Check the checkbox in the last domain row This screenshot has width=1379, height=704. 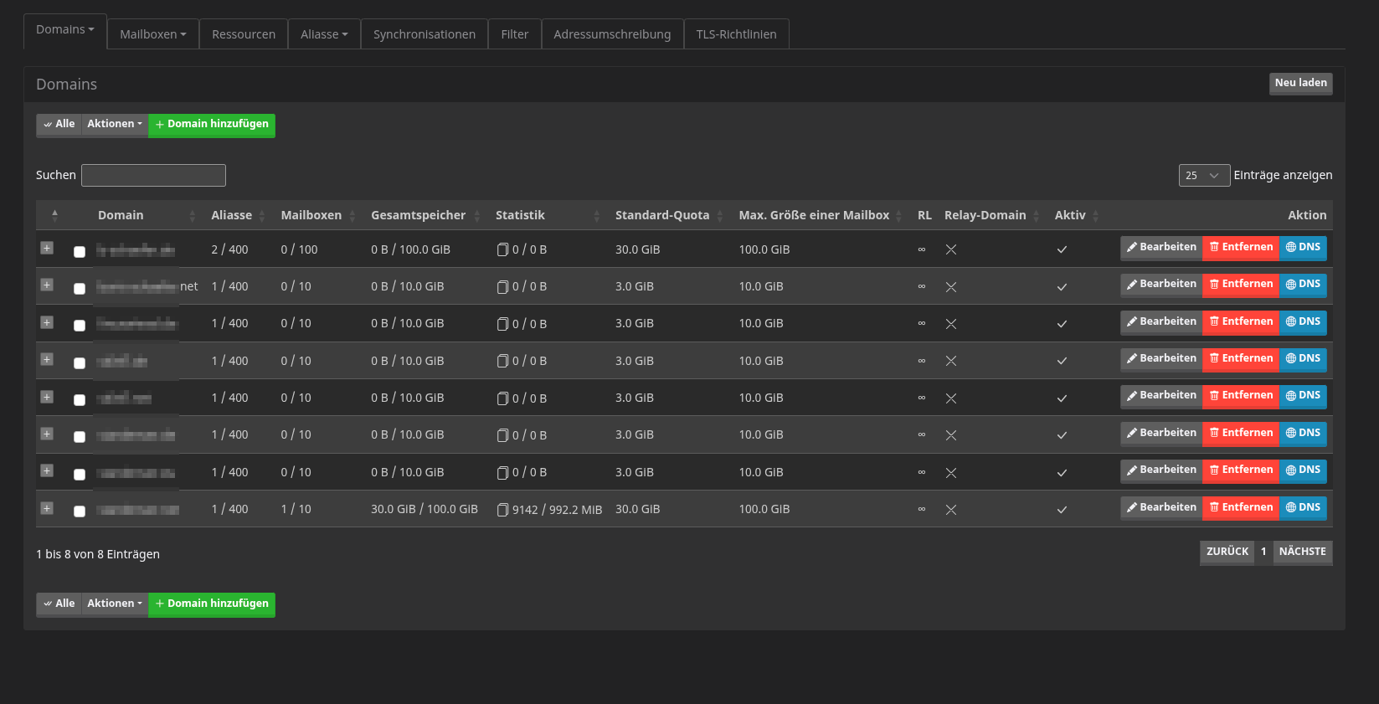pos(80,511)
